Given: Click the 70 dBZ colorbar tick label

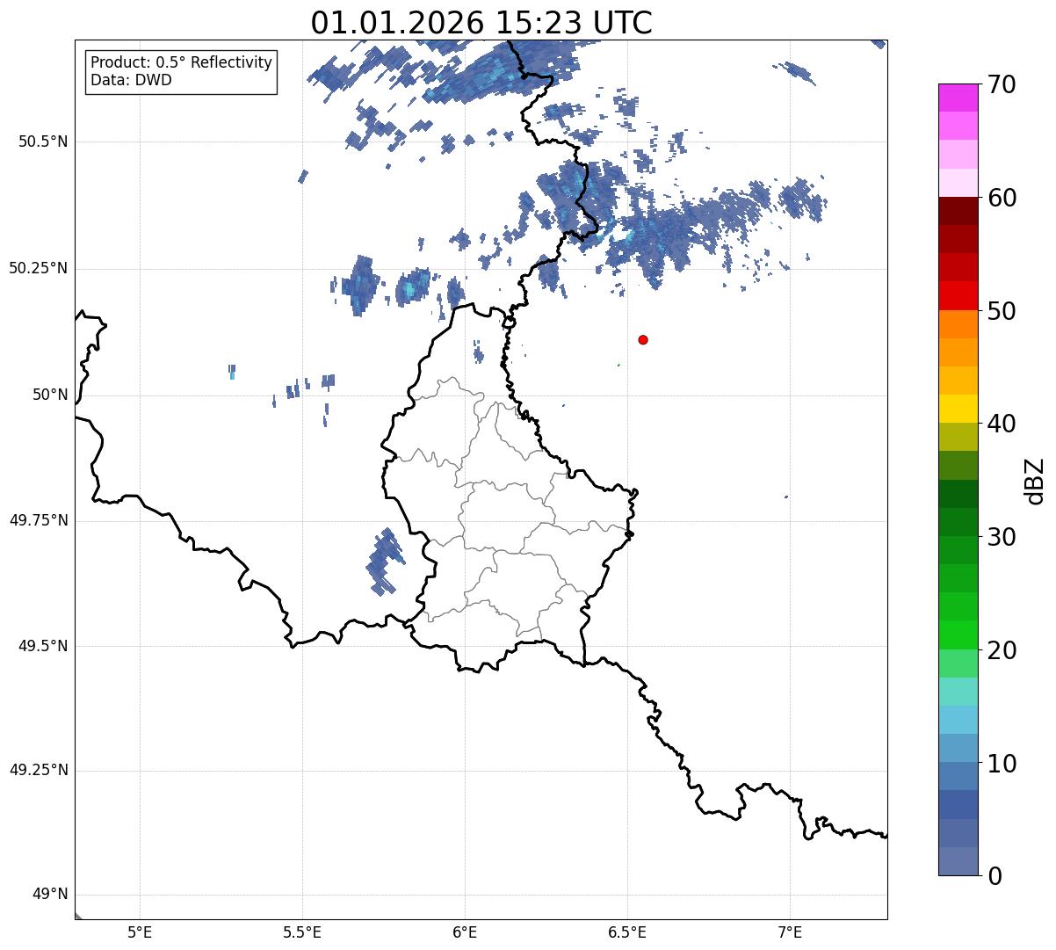Looking at the screenshot, I should coord(1002,85).
